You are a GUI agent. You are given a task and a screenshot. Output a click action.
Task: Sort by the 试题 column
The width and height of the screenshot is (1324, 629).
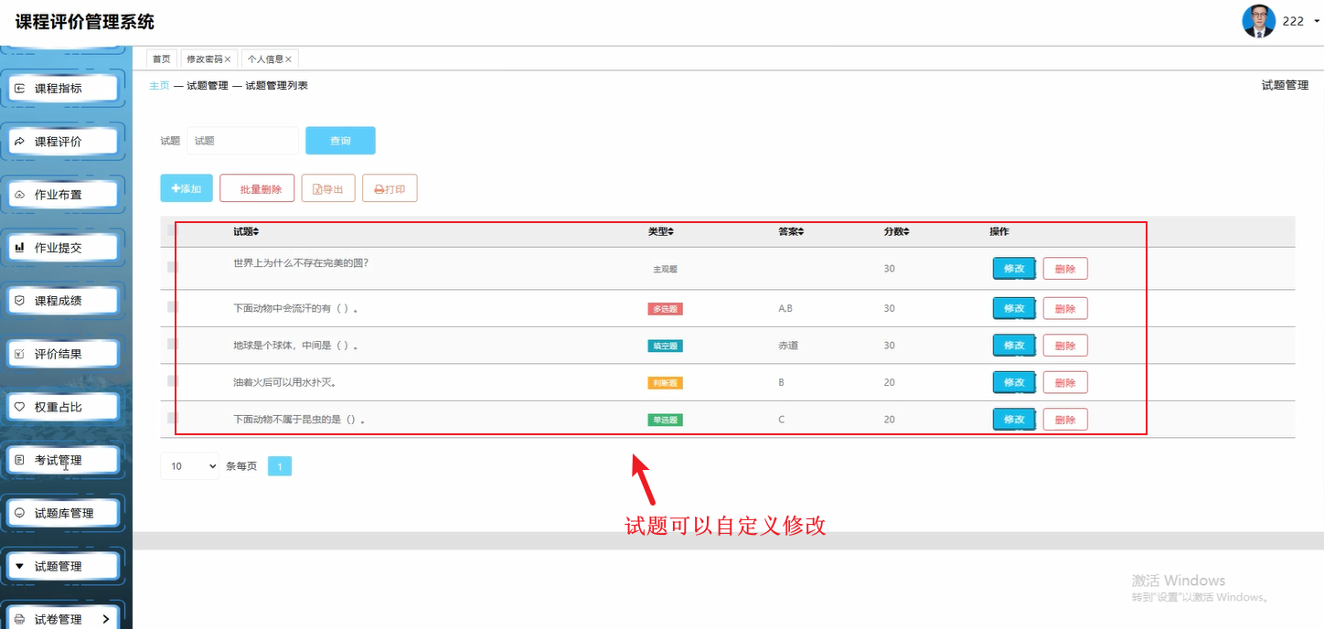click(246, 232)
